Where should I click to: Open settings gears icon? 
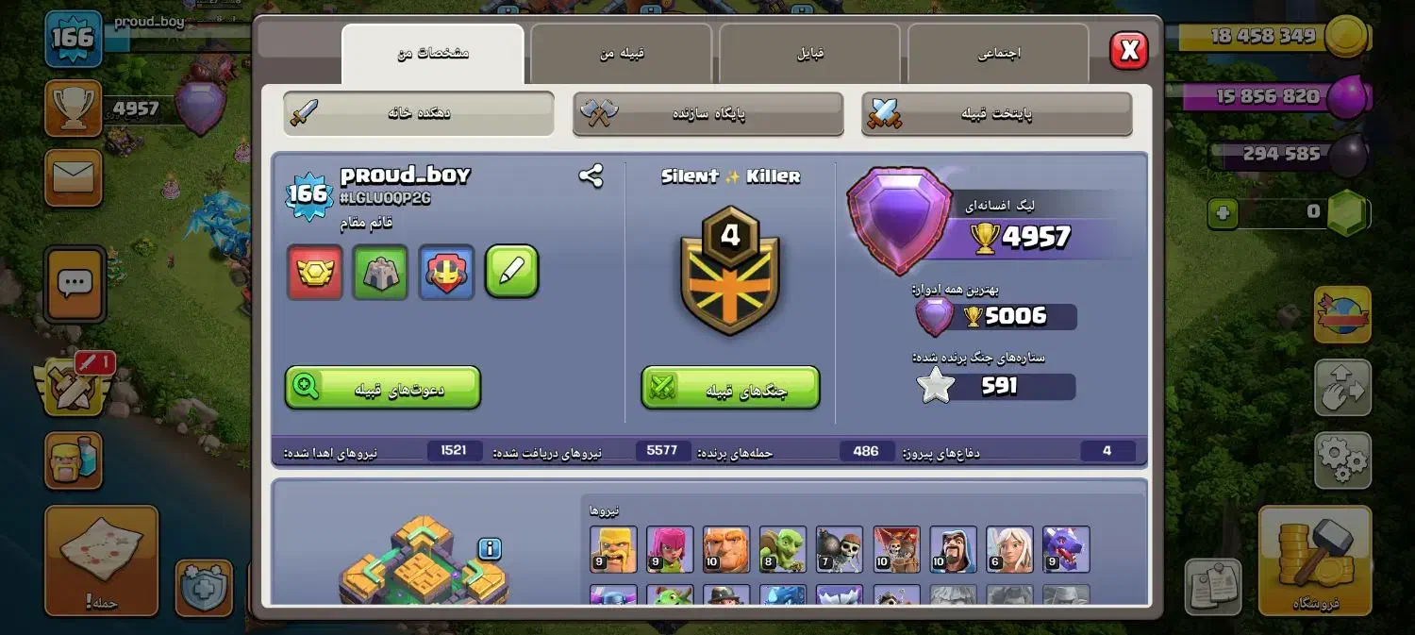pyautogui.click(x=1342, y=460)
